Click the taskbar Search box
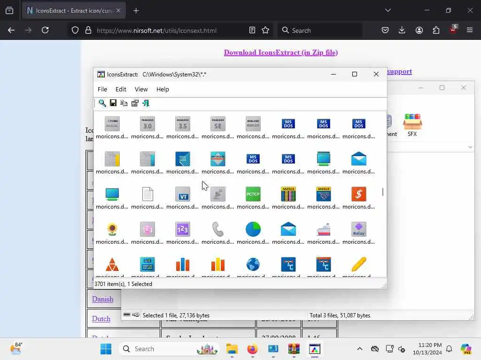 coord(169,349)
